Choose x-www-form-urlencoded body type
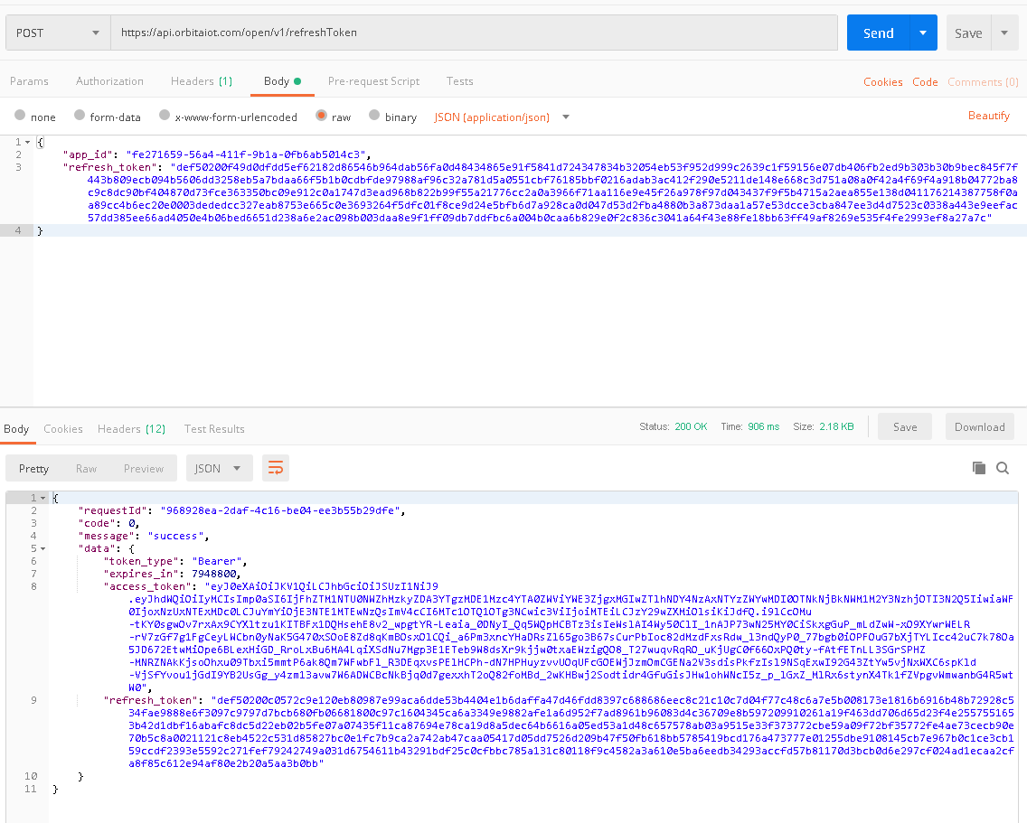 point(165,117)
